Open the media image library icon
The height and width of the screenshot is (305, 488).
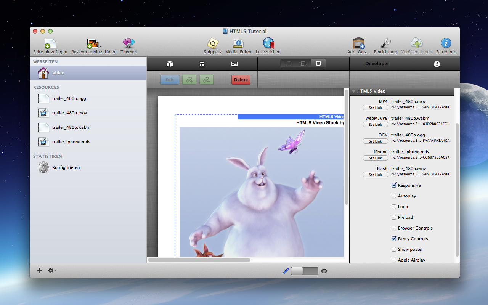(234, 64)
